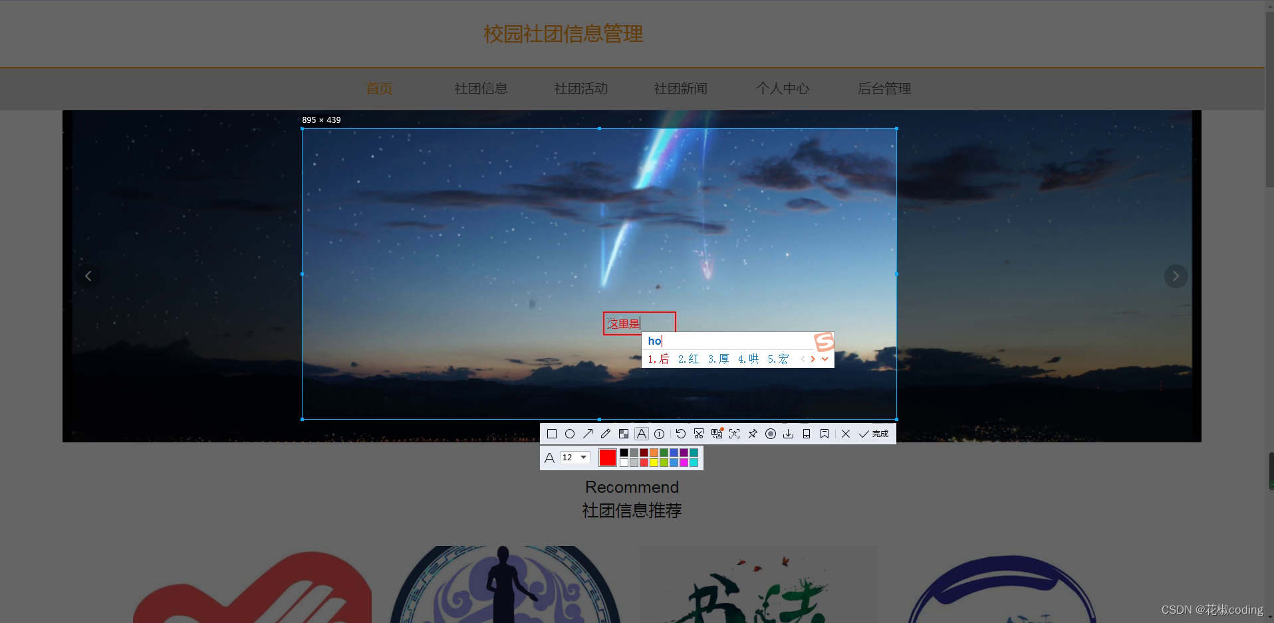
Task: Undo the last annotation
Action: tap(680, 434)
